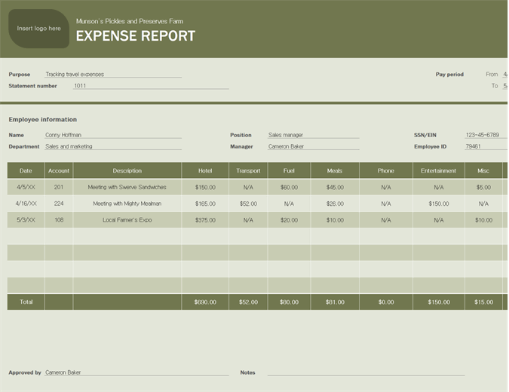Click the $375.00 hotel expense cell
Screen dimensions: 509x392
tap(205, 220)
